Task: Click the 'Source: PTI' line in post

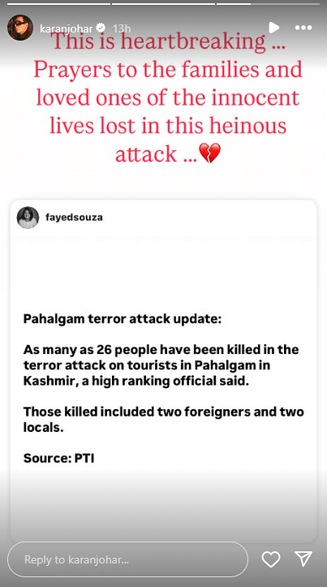Action: [58, 458]
